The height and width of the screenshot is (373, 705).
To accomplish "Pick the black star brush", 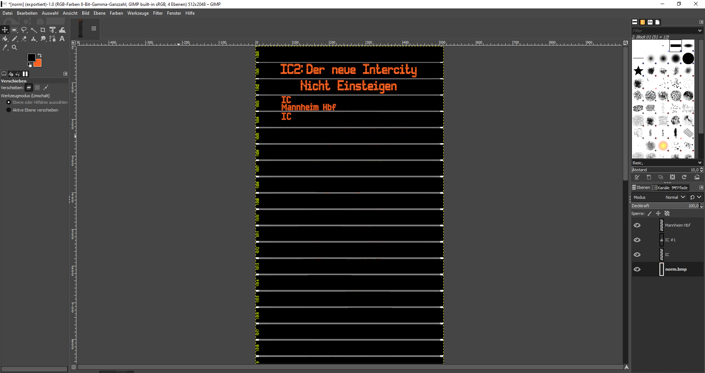I will pyautogui.click(x=639, y=71).
